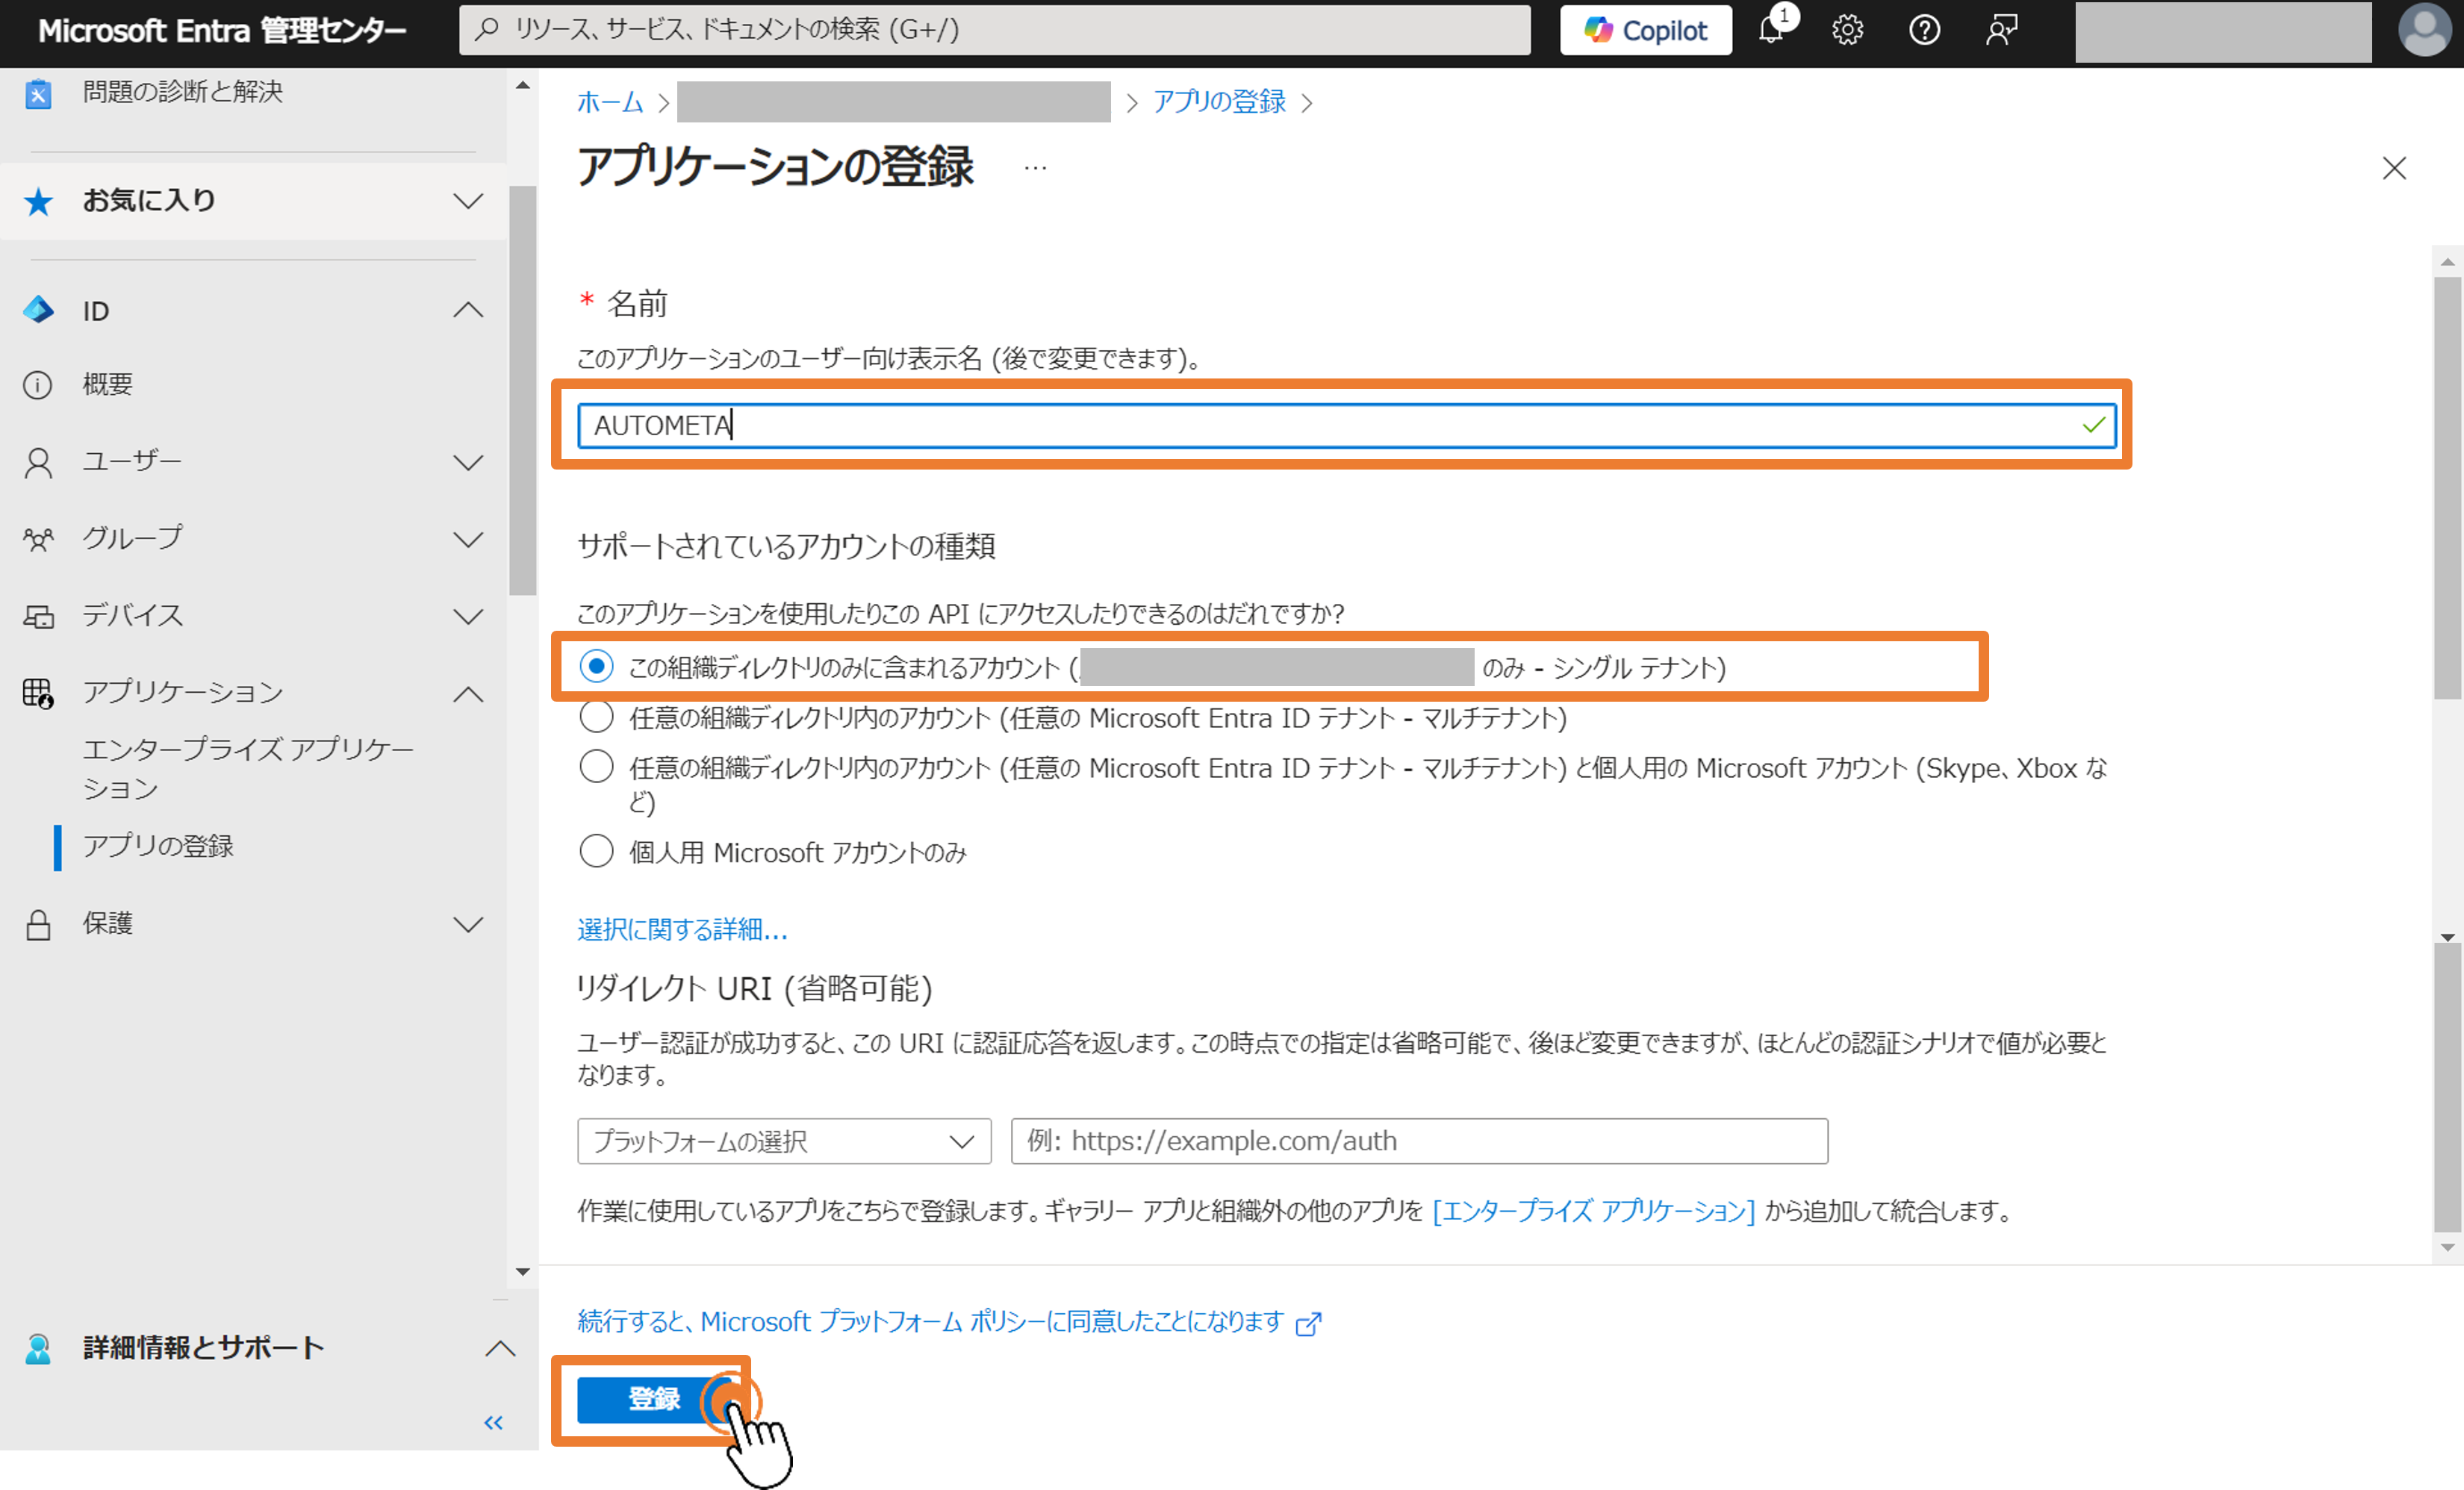Click the 保護 lock icon

(x=38, y=924)
